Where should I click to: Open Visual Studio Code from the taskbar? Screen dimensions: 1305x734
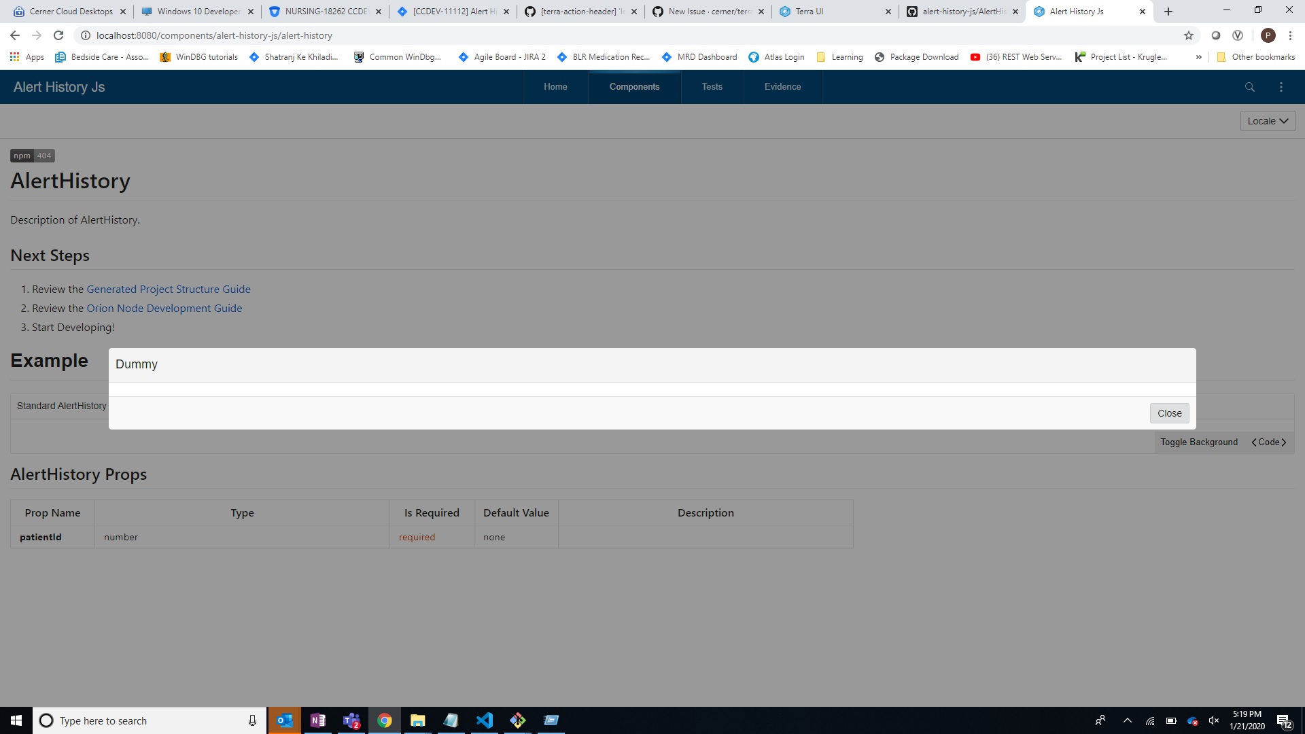click(485, 720)
